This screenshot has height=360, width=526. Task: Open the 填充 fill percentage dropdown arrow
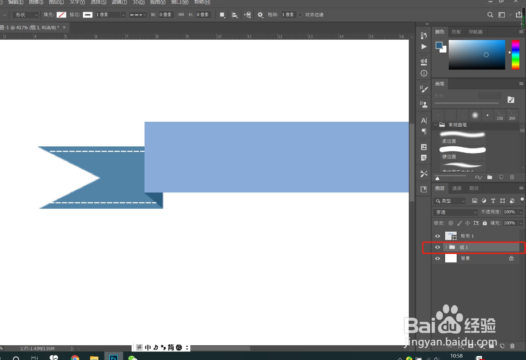coord(521,223)
